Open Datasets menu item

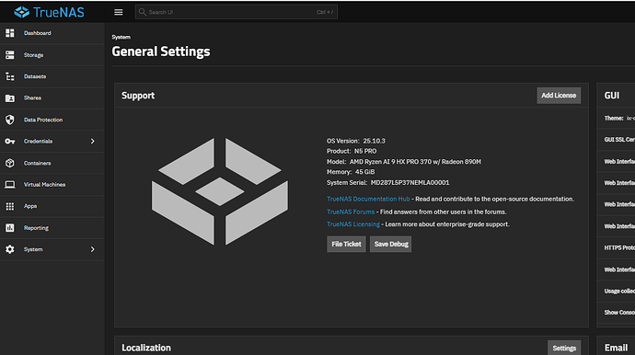coord(52,76)
